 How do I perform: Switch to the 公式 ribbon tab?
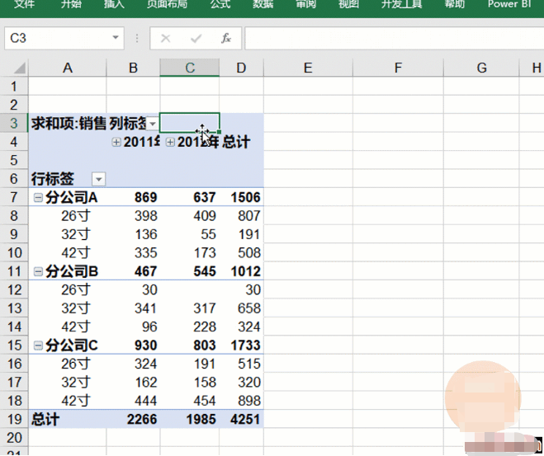(220, 4)
